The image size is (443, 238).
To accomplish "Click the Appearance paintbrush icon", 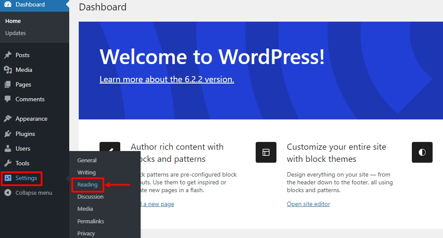I will tap(8, 119).
